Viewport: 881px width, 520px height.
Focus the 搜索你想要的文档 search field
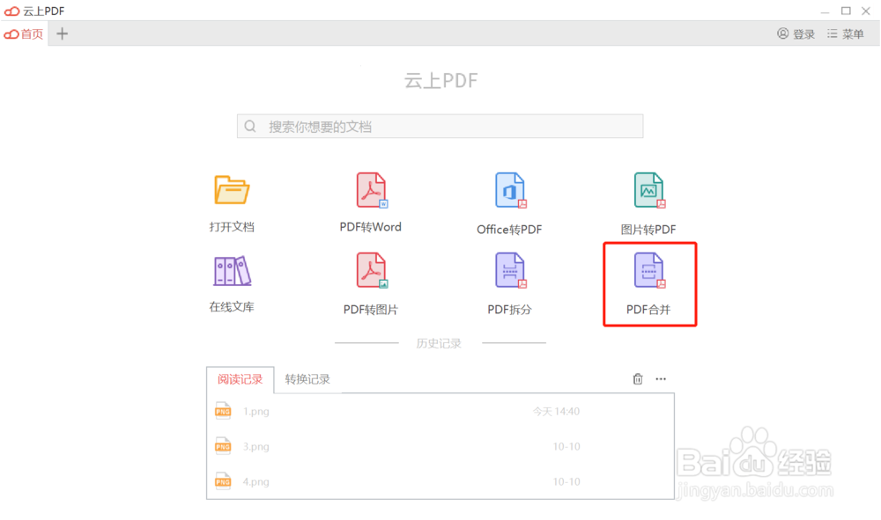click(x=440, y=126)
